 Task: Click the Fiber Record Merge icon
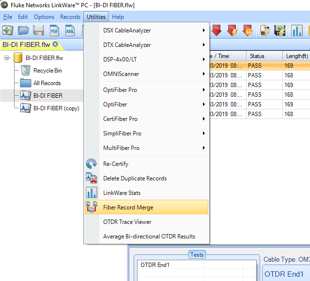[92, 207]
